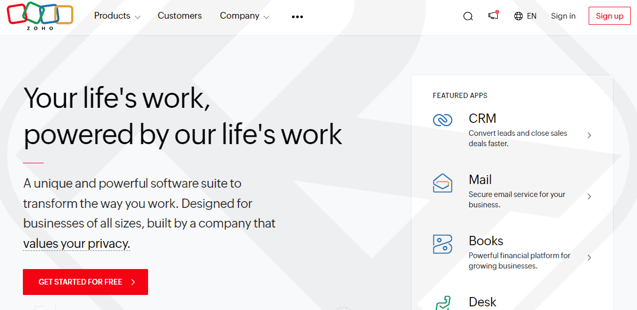This screenshot has height=310, width=637.
Task: Open the Mail featured app title
Action: pyautogui.click(x=480, y=180)
